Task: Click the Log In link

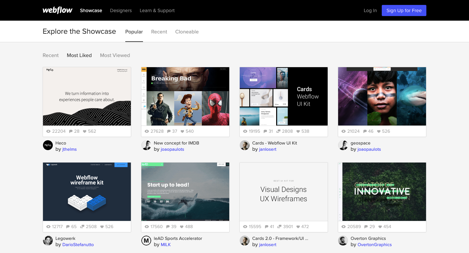Action: click(x=370, y=10)
